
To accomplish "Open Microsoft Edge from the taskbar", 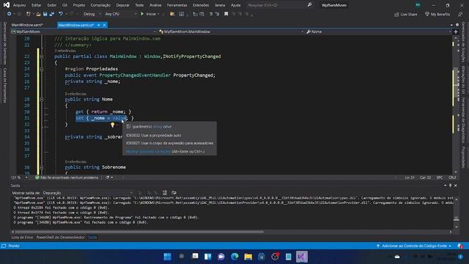I will (234, 257).
